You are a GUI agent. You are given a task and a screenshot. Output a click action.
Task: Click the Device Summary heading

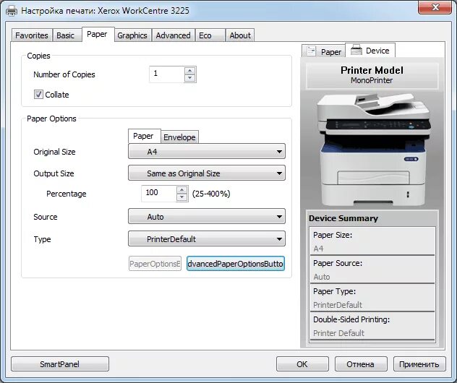point(343,218)
